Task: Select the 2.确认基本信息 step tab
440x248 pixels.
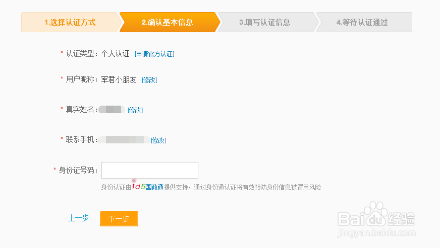Action: tap(168, 22)
